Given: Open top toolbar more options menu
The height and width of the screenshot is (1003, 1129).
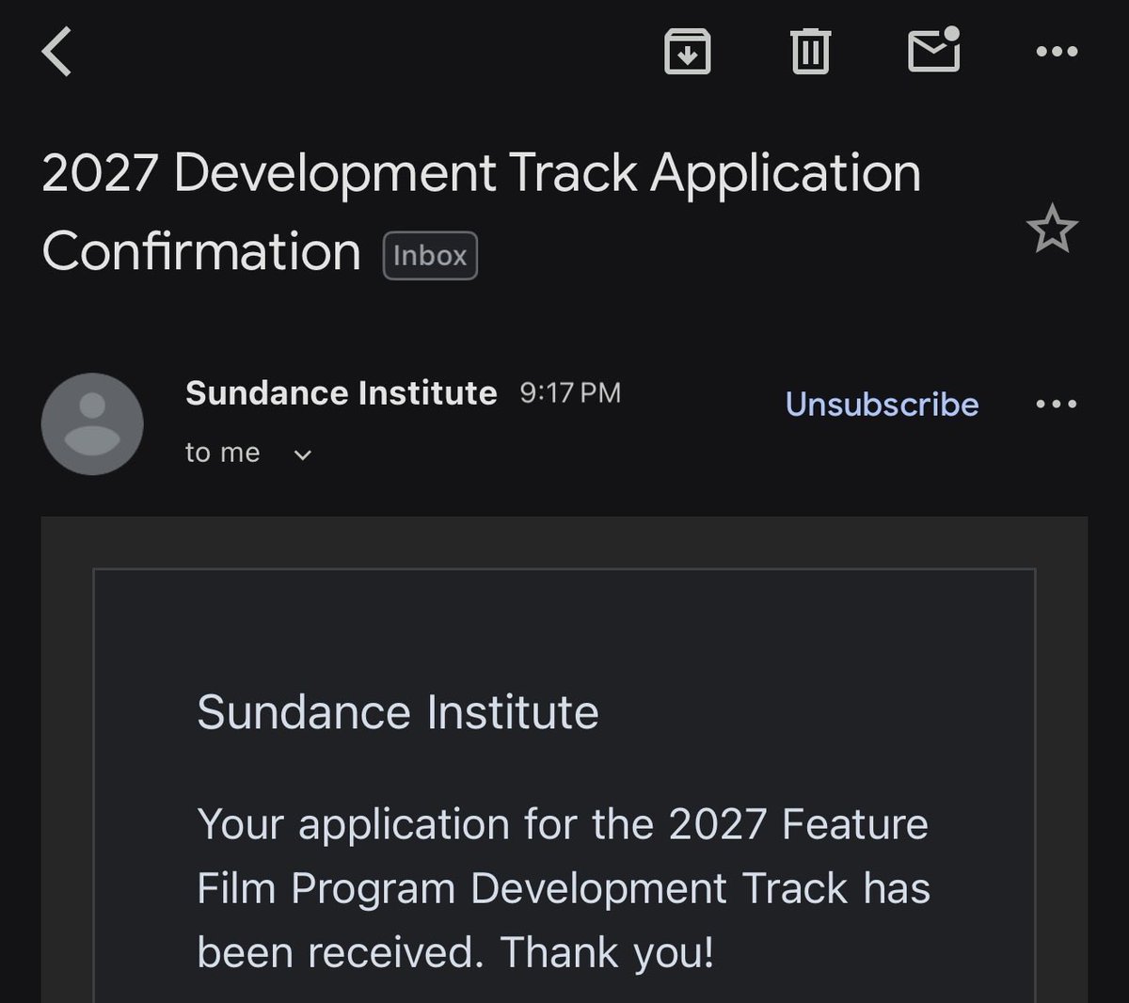Looking at the screenshot, I should pos(1057,52).
